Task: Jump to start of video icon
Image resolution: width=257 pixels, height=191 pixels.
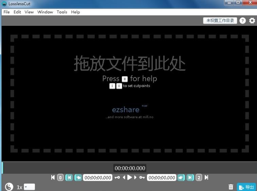Action: 53,177
